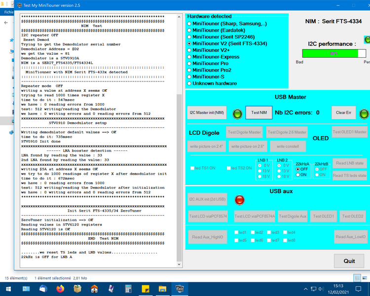Click the I2C Master init (NIM) button
This screenshot has width=370, height=296.
[207, 112]
